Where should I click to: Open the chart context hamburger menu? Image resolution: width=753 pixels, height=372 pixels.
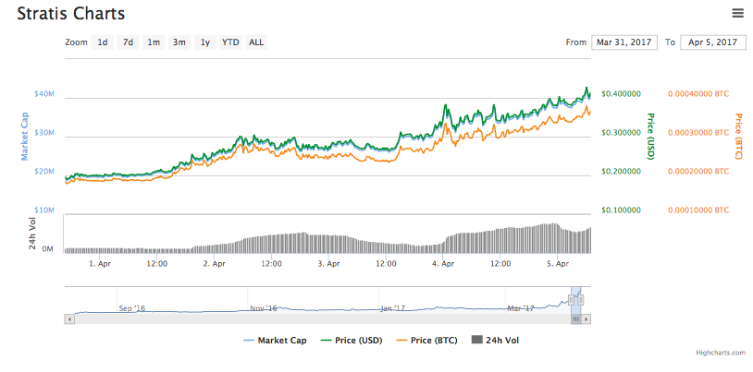pyautogui.click(x=737, y=14)
